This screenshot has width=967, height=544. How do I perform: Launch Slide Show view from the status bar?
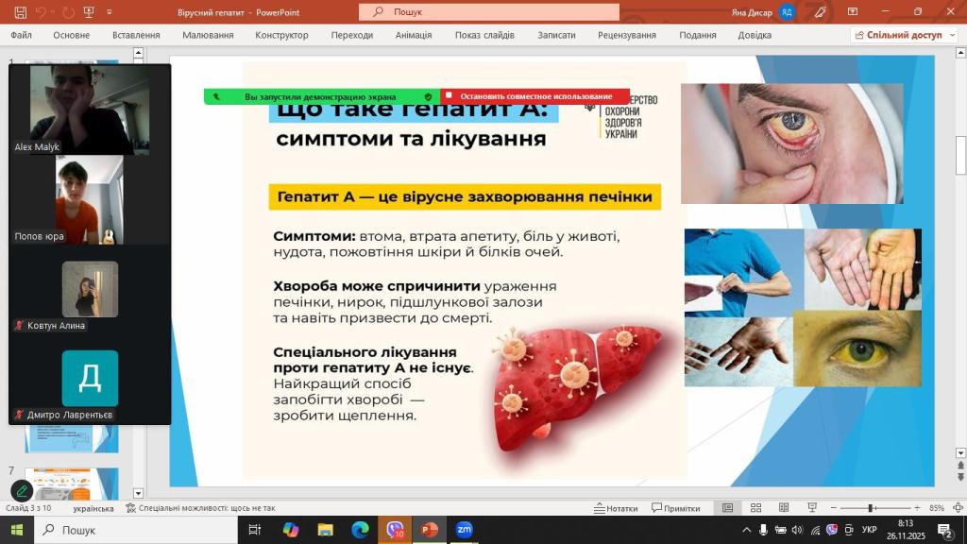(x=812, y=508)
